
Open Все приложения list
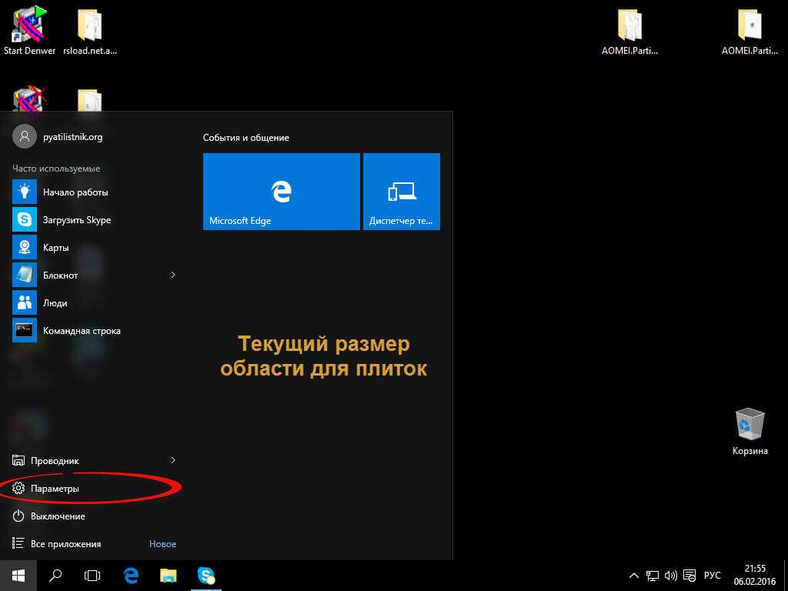[x=65, y=544]
